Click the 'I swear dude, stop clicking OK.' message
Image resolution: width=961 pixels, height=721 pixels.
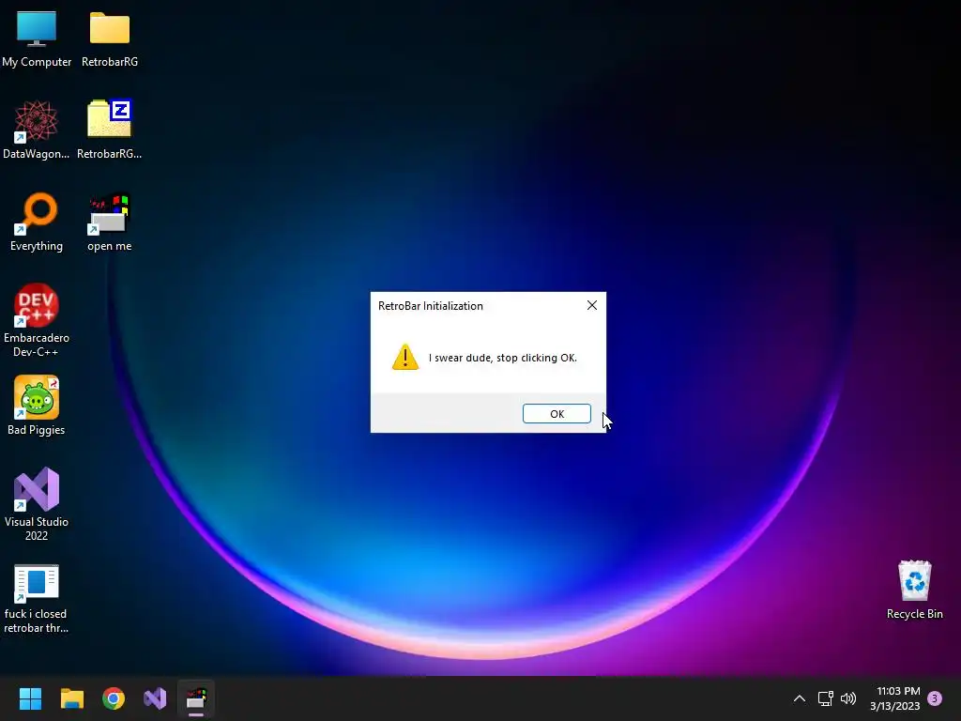503,358
